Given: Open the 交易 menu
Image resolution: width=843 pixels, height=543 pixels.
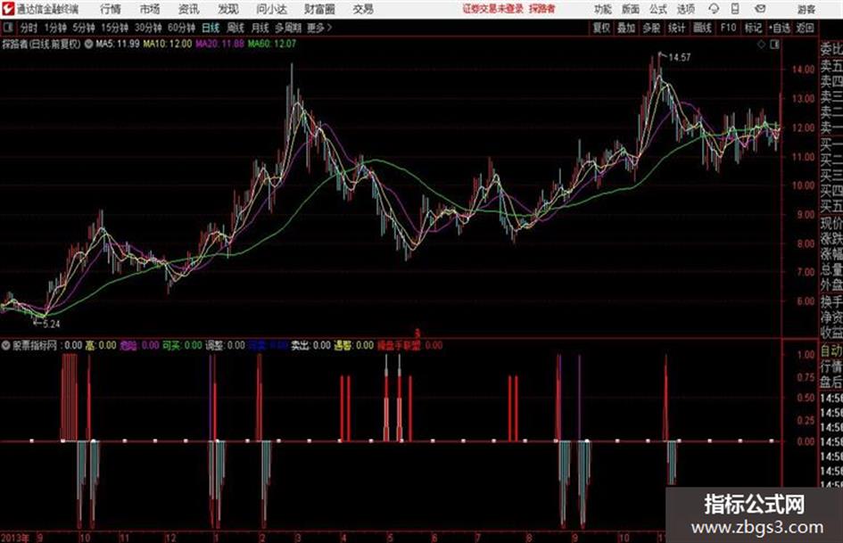Looking at the screenshot, I should point(363,9).
